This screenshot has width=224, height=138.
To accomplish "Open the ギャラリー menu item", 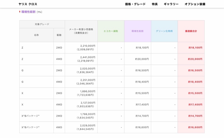I will pos(171,4).
